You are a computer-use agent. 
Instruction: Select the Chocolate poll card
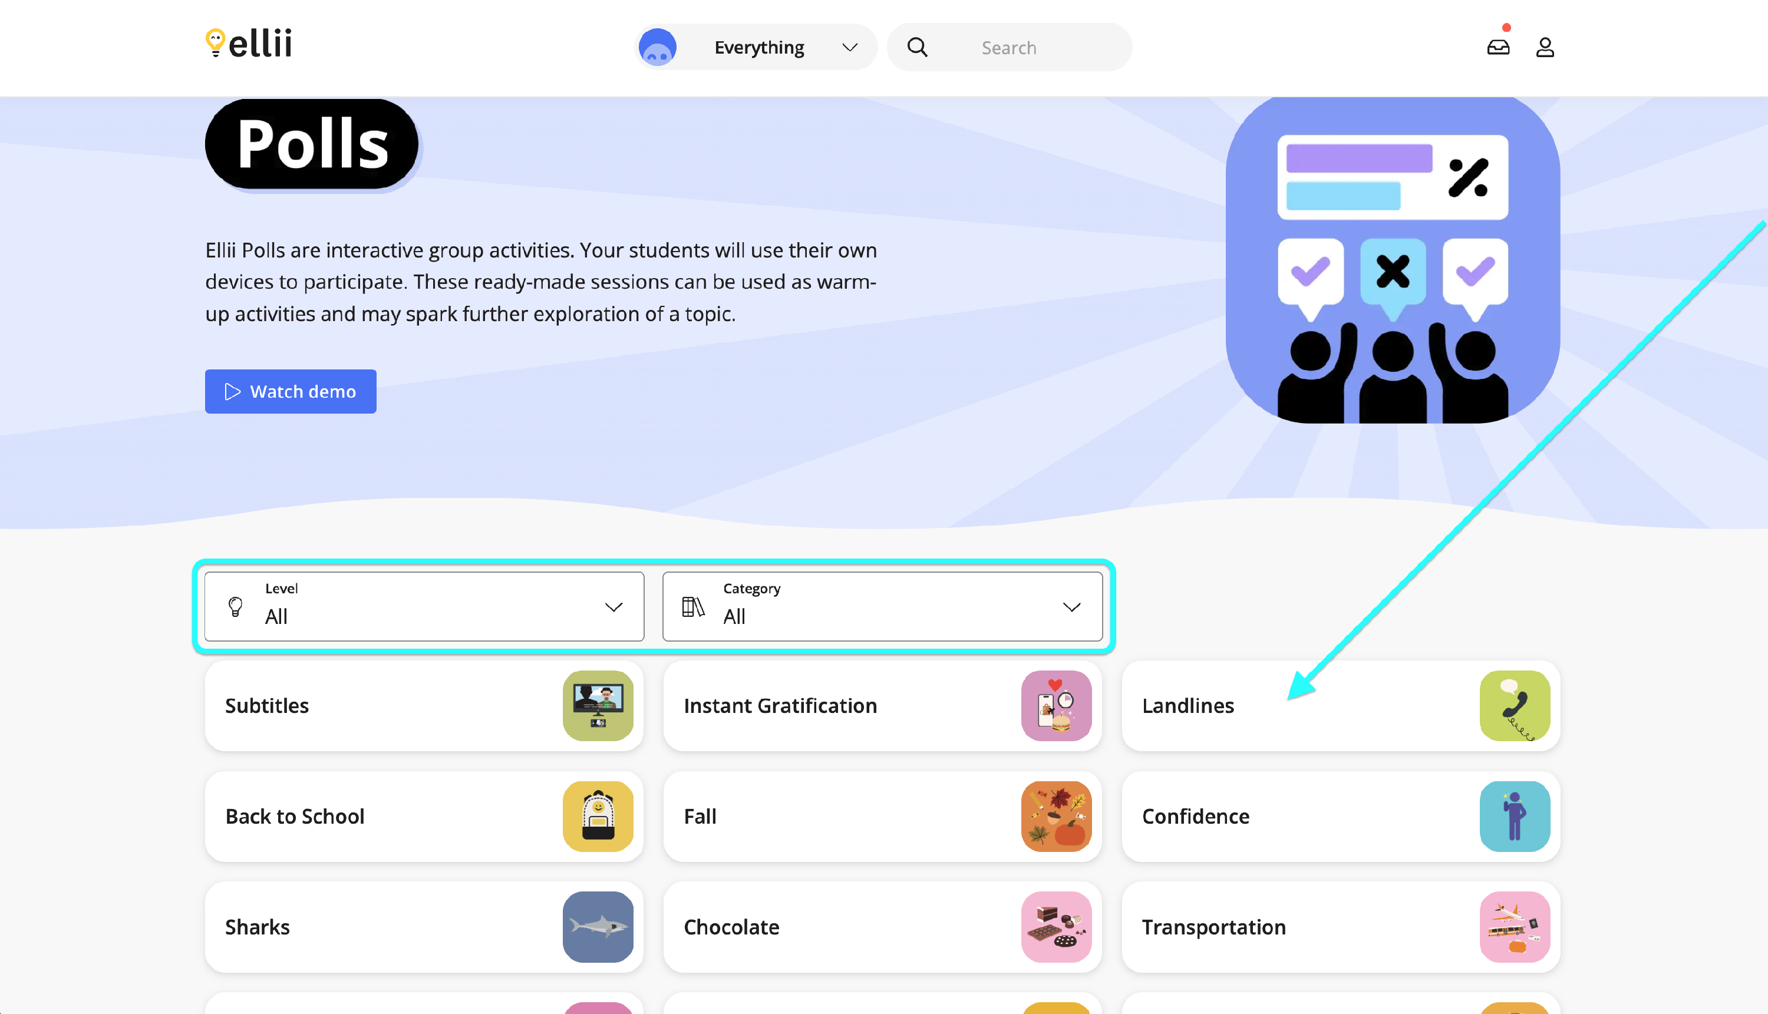[x=883, y=927]
